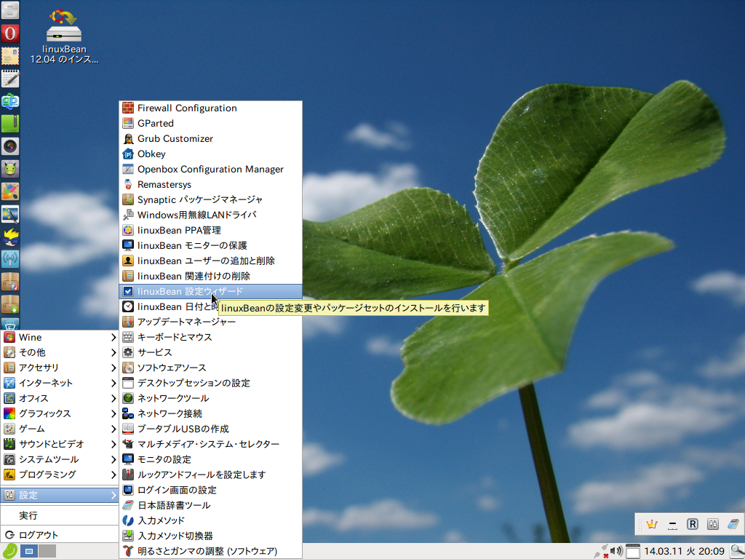Click the gear icon beside サービス
This screenshot has width=745, height=559.
click(128, 352)
